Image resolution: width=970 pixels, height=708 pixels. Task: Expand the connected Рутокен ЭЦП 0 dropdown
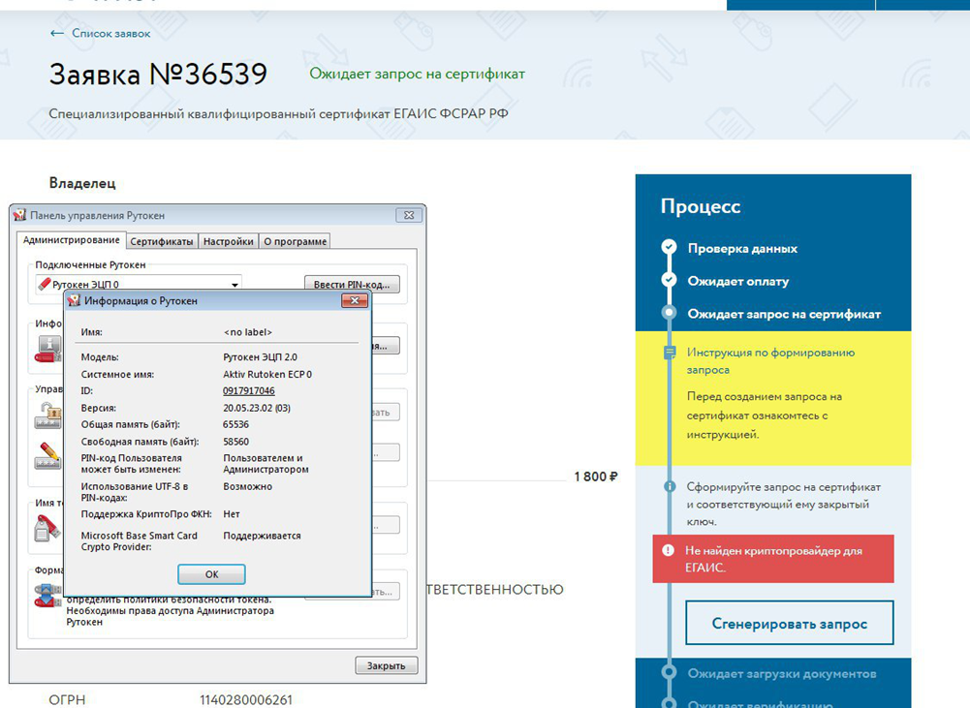click(235, 285)
